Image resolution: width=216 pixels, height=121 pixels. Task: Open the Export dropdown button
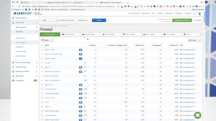click(195, 40)
